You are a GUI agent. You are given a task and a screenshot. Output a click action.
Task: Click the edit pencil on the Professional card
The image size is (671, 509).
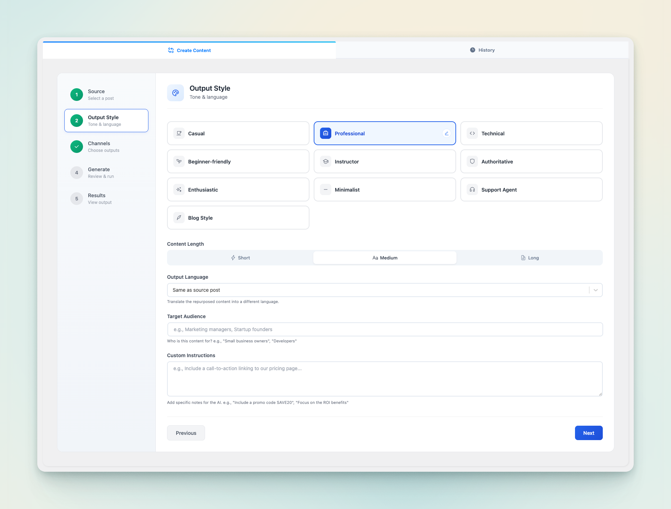point(447,134)
